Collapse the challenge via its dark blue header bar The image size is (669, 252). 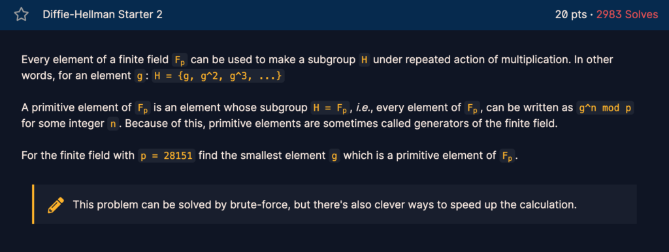tap(334, 15)
